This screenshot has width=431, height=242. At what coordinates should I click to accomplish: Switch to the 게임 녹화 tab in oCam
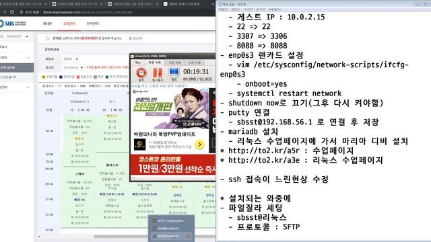(174, 63)
